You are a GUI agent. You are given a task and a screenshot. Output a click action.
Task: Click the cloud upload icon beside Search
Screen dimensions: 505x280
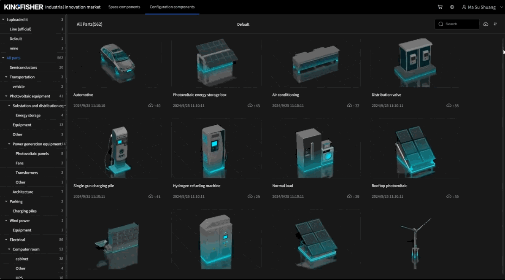coord(486,24)
